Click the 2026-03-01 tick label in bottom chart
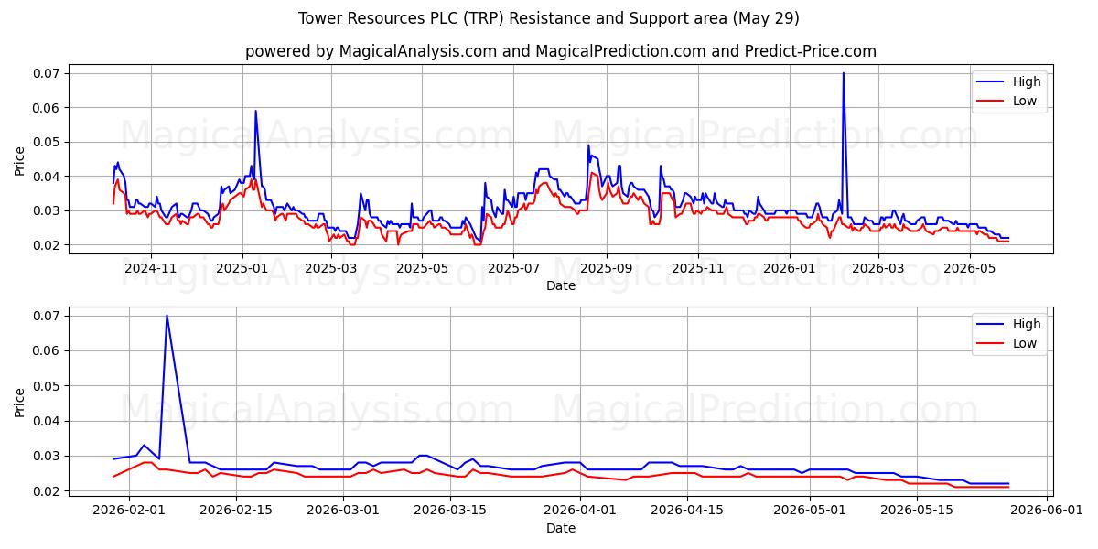Viewport: 1098px width, 549px height. pyautogui.click(x=343, y=511)
